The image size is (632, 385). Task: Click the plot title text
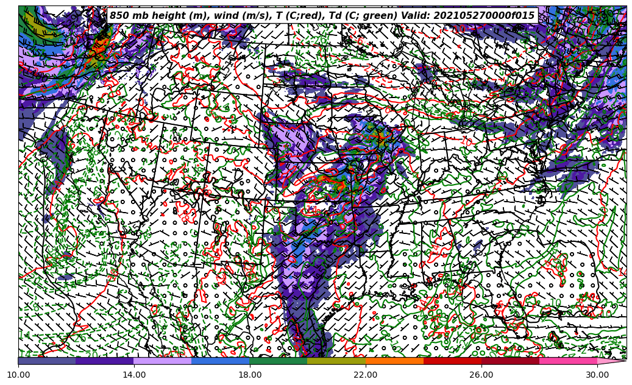[322, 16]
